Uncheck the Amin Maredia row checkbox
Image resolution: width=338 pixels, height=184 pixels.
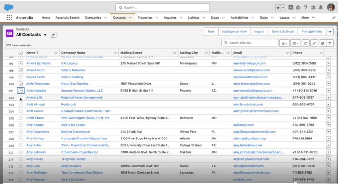point(21,90)
